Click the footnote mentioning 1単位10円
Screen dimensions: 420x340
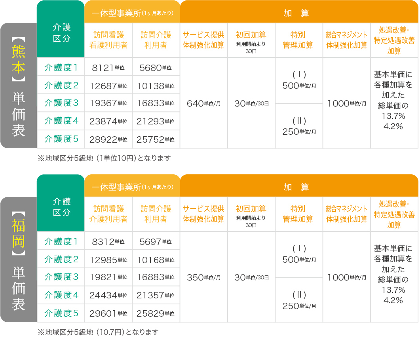[x=104, y=158]
